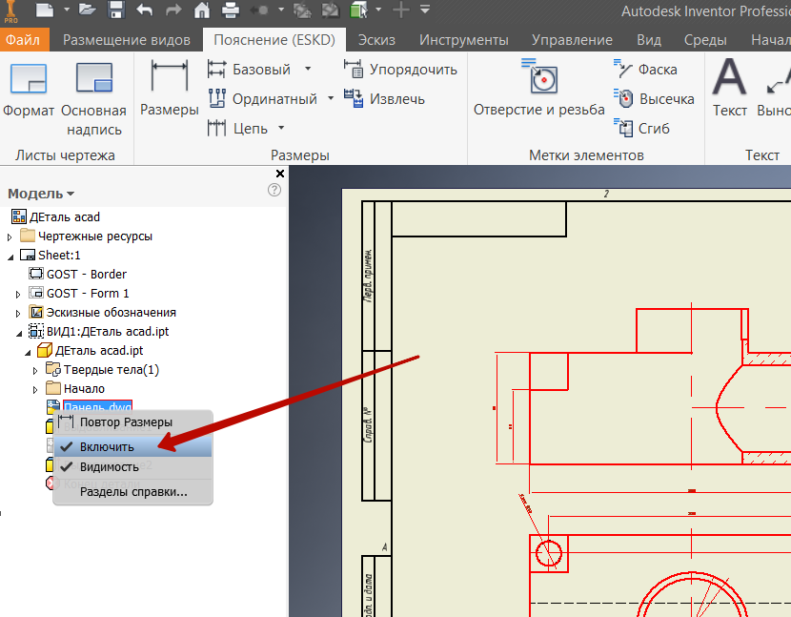This screenshot has width=791, height=617.
Task: Switch to Размещение видов tab
Action: 127,40
